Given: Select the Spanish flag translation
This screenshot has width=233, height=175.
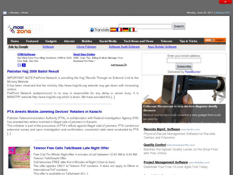Looking at the screenshot, I should [x=113, y=30].
